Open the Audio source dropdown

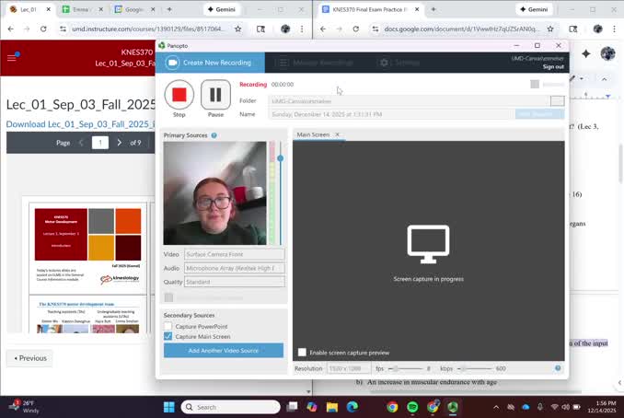(235, 268)
